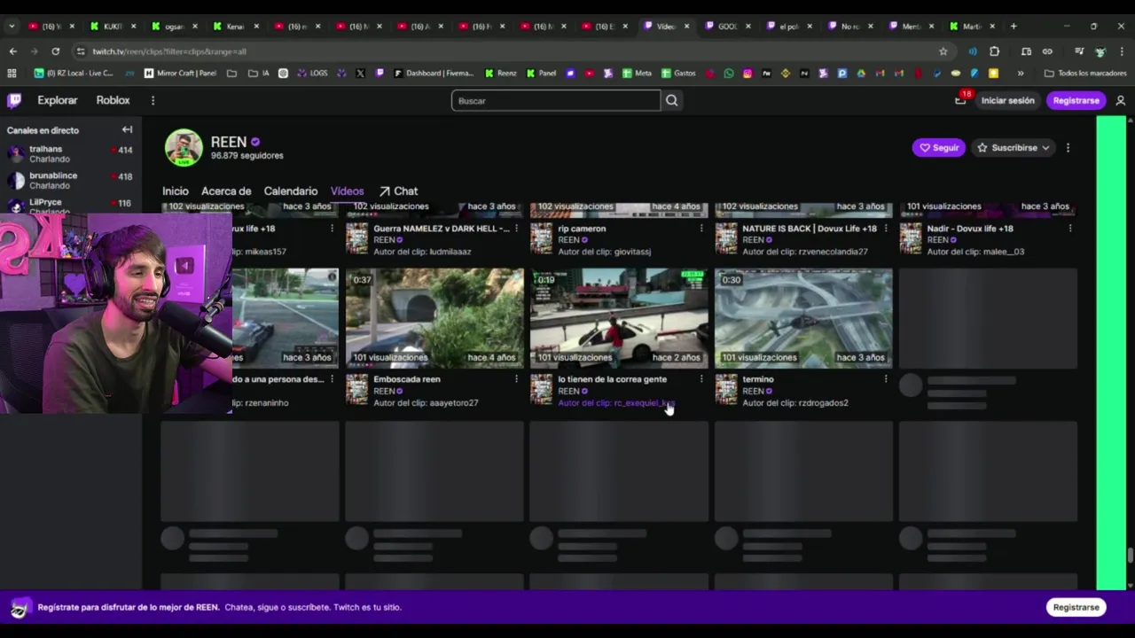Open brunablince live channel in the sidebar
Screen dimensions: 1135x638
click(69, 180)
